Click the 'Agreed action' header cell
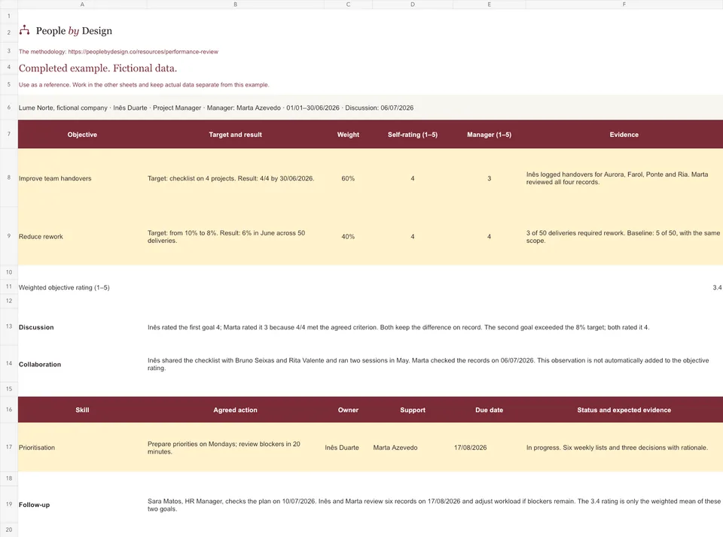Image resolution: width=723 pixels, height=537 pixels. 235,410
